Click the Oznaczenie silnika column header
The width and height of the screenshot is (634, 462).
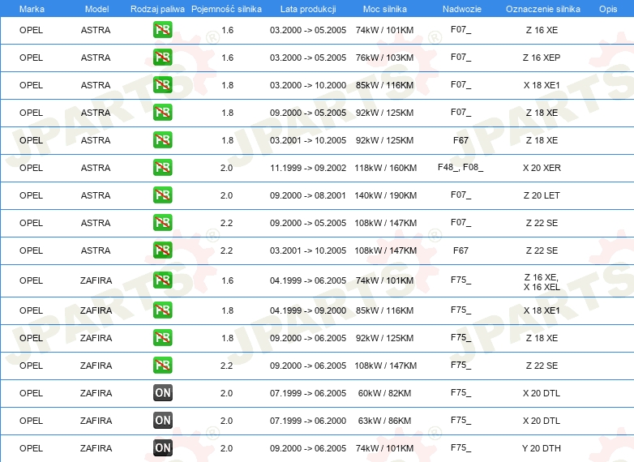[x=543, y=9]
